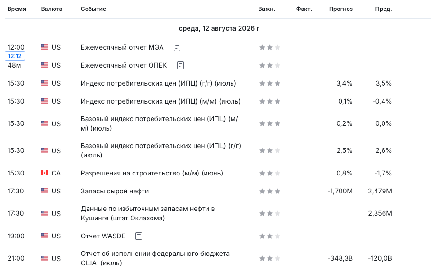Click importance stars for Разрешения на строительство
The image size is (438, 271).
[270, 173]
